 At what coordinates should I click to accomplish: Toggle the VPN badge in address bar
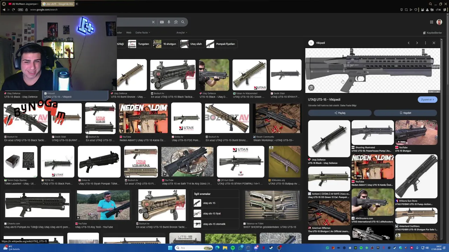[x=20, y=9]
